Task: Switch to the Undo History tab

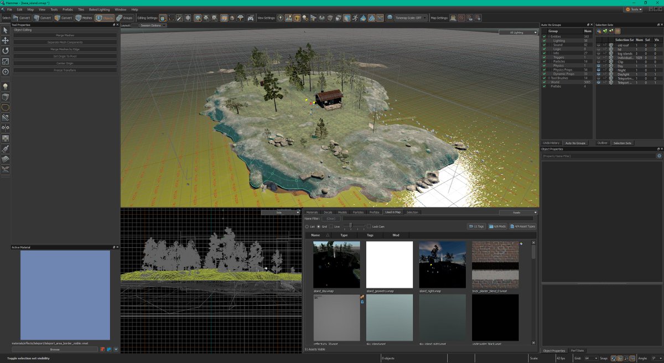Action: 551,143
